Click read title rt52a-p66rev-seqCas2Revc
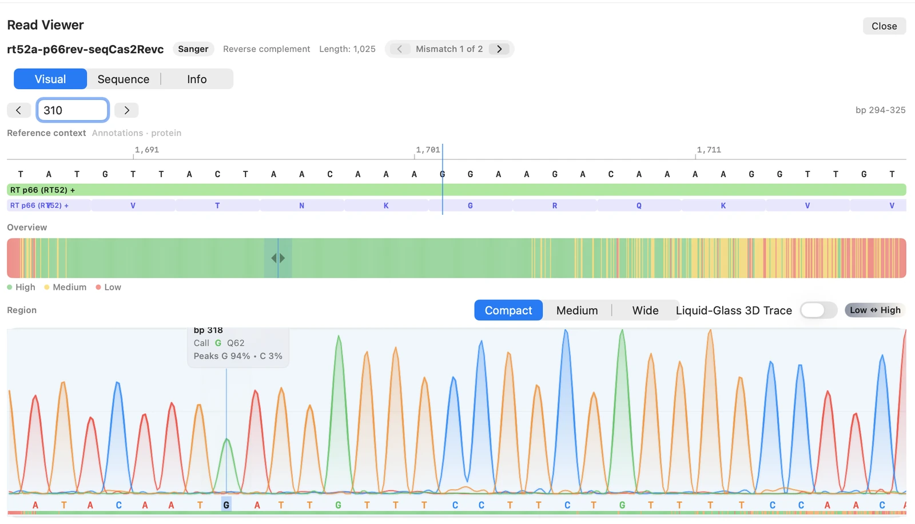The height and width of the screenshot is (524, 915). pos(85,49)
